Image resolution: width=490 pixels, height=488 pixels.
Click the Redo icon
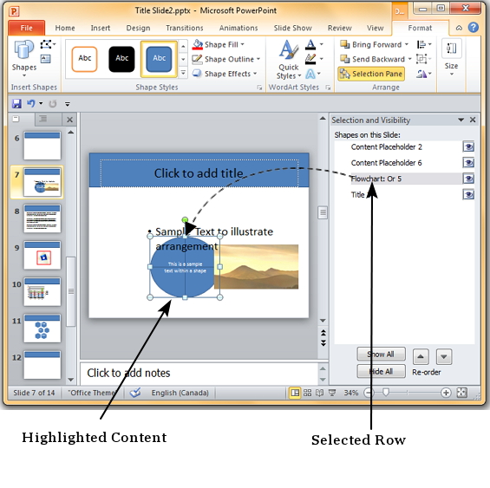pyautogui.click(x=53, y=103)
